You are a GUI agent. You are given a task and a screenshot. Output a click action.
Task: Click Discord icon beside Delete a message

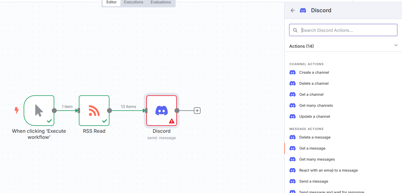pyautogui.click(x=293, y=137)
